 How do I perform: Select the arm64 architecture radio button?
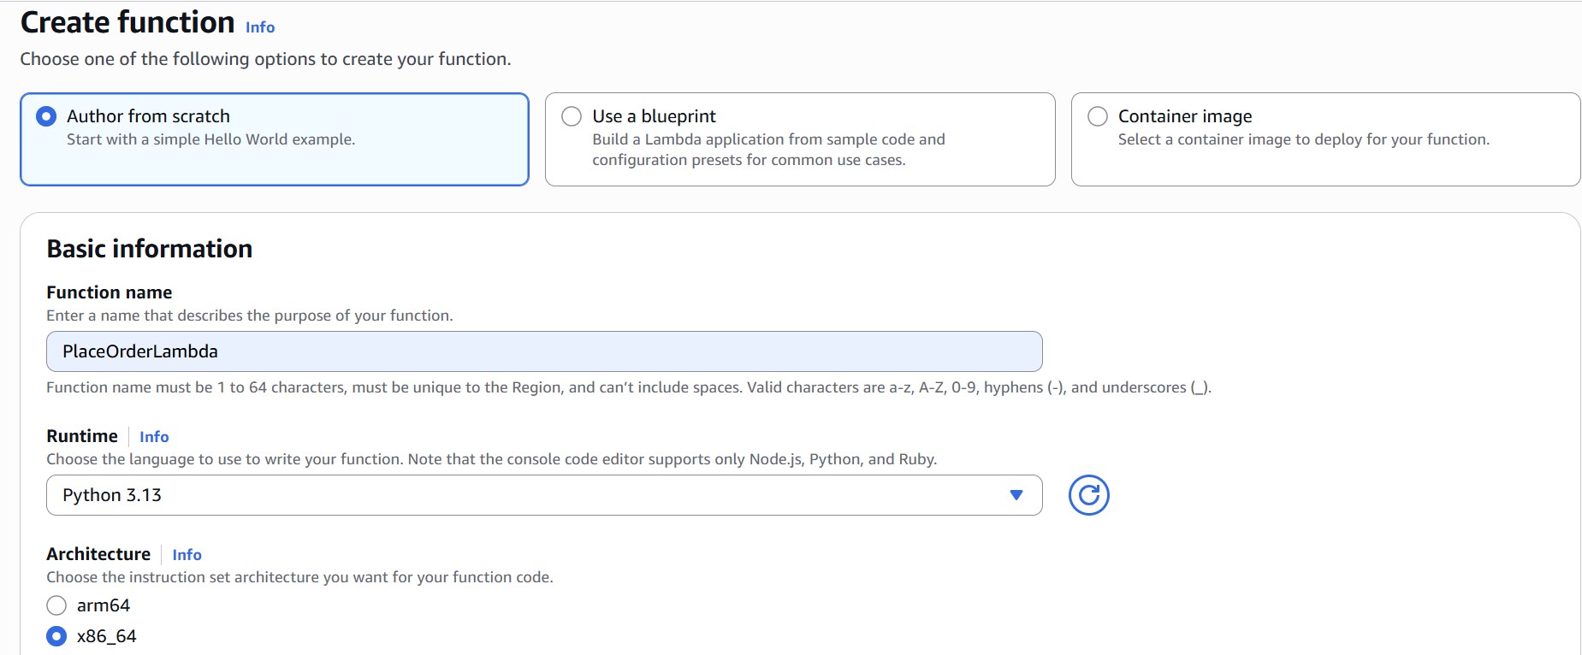56,605
